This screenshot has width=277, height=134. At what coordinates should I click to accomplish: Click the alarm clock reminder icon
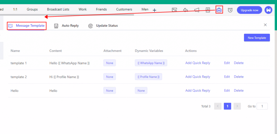[x=230, y=10]
